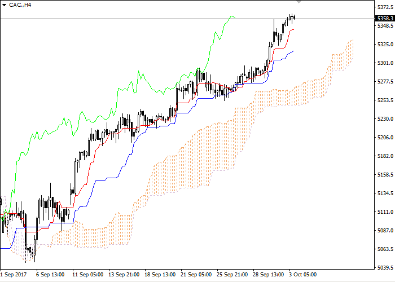The image size is (395, 282).
Task: Click the 5111.0 price axis label
Action: point(385,212)
